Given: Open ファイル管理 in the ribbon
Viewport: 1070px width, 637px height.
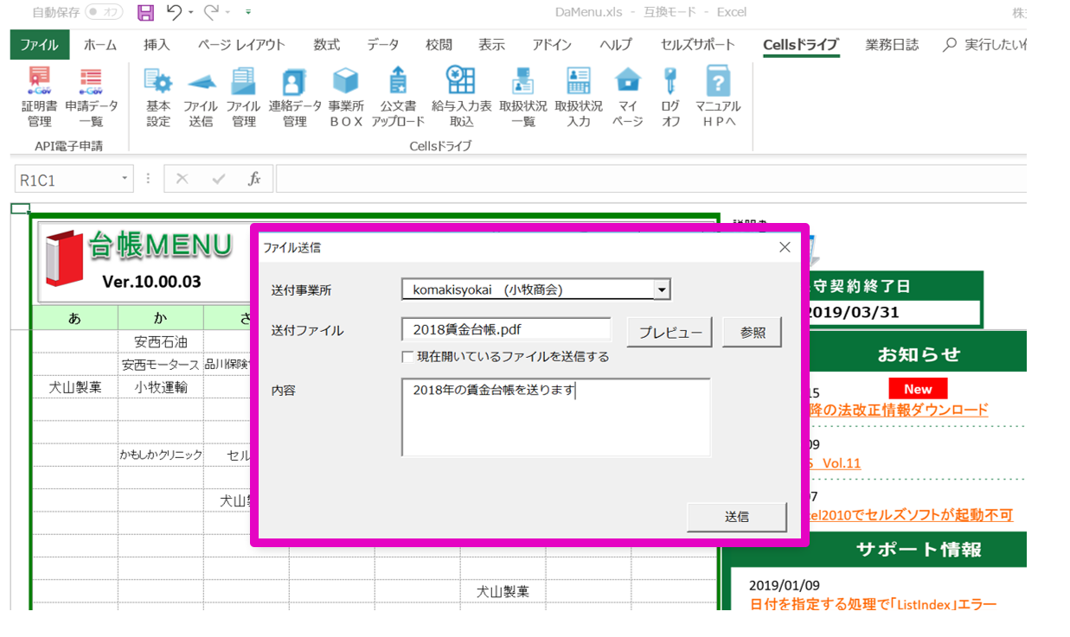Looking at the screenshot, I should pyautogui.click(x=244, y=98).
